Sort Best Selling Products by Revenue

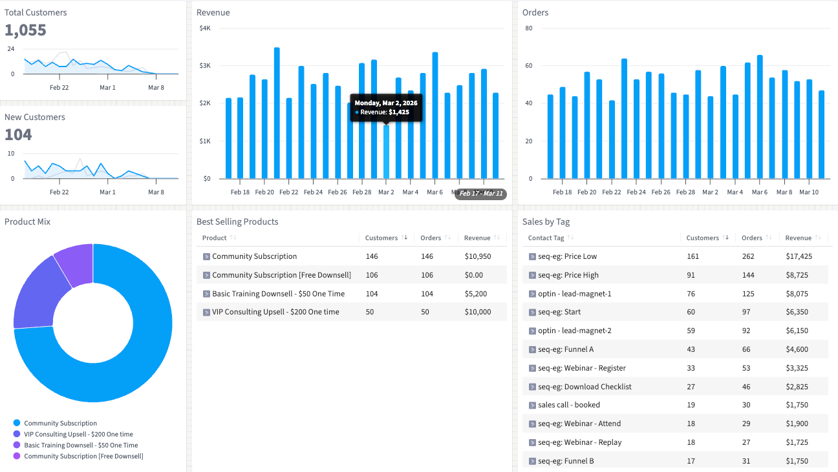pyautogui.click(x=477, y=238)
